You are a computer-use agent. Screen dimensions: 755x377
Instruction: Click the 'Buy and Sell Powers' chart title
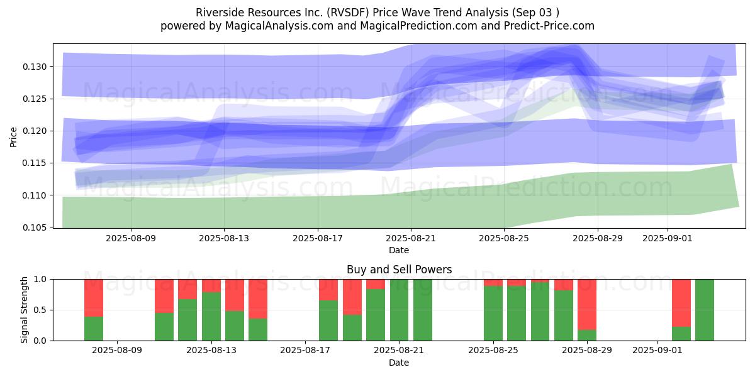(x=399, y=270)
